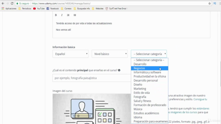Open the Periodicos bookmark folder
Screen dimensions: 221x124
point(25,9)
